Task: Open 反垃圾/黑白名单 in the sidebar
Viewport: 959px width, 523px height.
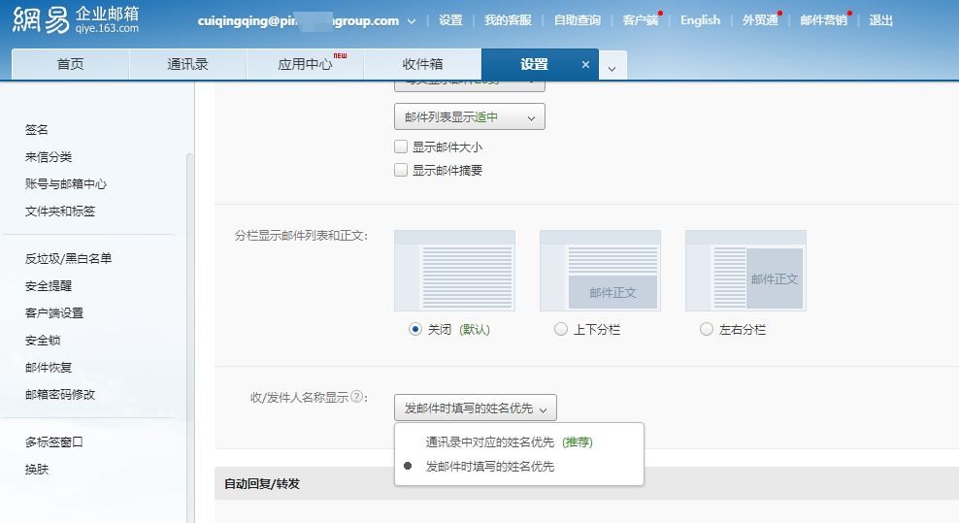Action: [x=68, y=259]
